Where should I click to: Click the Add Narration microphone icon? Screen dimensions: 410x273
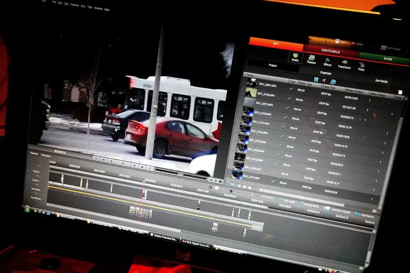302,203
